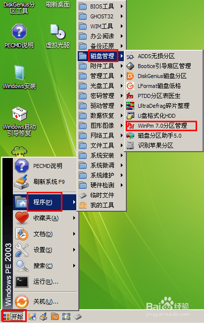Expand the 数据恢复 folder submenu
Screen dimensions: 204x323
pos(102,116)
